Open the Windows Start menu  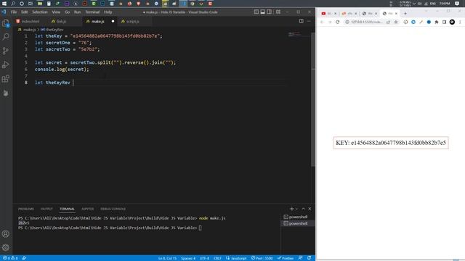point(4,4)
